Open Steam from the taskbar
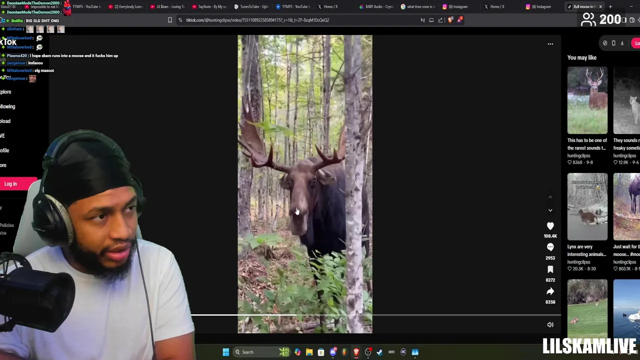Screen dimensions: 640x360 [379, 352]
